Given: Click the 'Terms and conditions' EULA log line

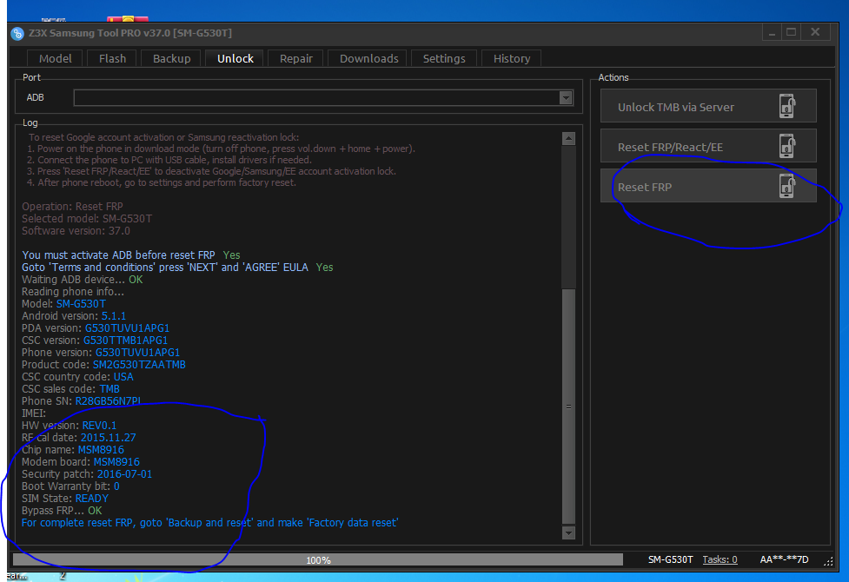Looking at the screenshot, I should [177, 268].
